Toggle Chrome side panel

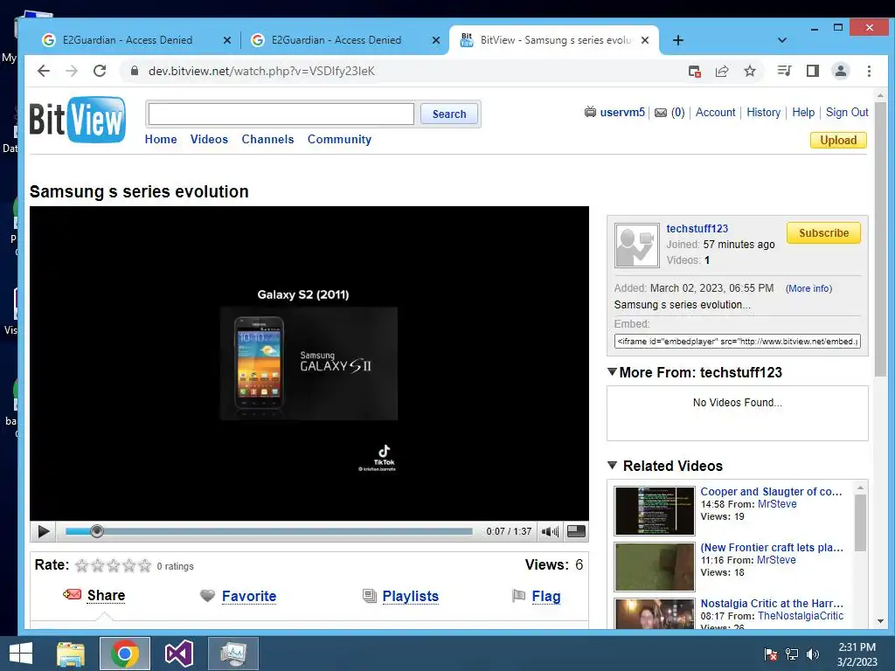(x=812, y=71)
